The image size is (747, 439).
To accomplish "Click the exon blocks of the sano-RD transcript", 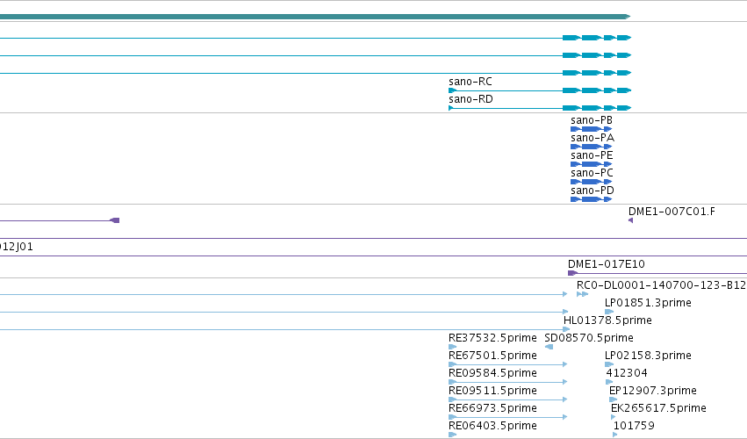I will [596, 108].
